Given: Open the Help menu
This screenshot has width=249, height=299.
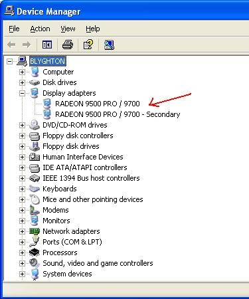Looking at the screenshot, I should tap(93, 29).
